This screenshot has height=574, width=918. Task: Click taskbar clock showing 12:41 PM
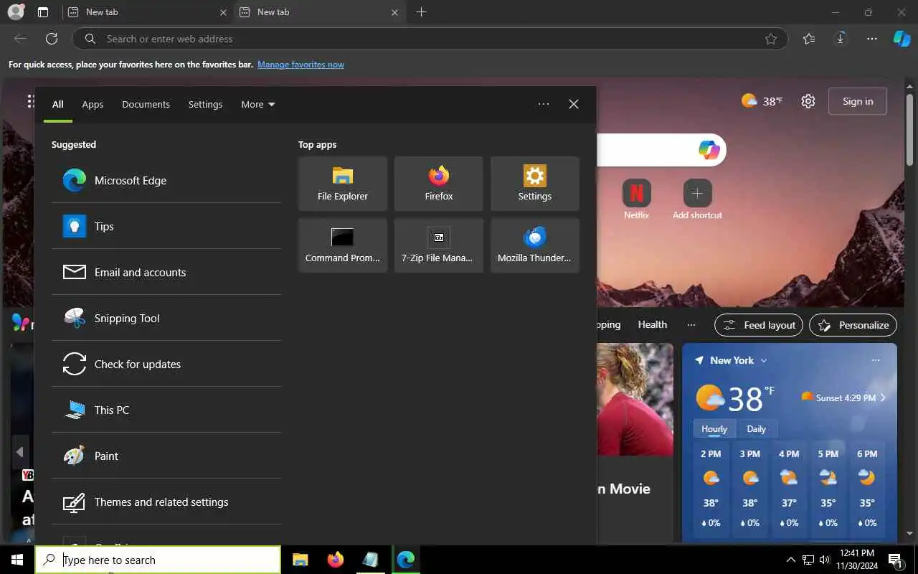coord(856,560)
